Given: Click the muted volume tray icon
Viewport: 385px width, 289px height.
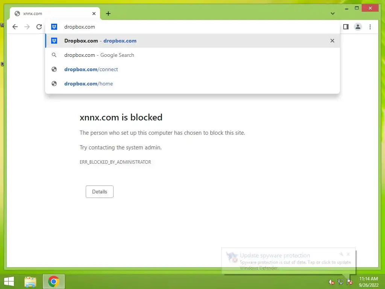Looking at the screenshot, I should coord(332,282).
